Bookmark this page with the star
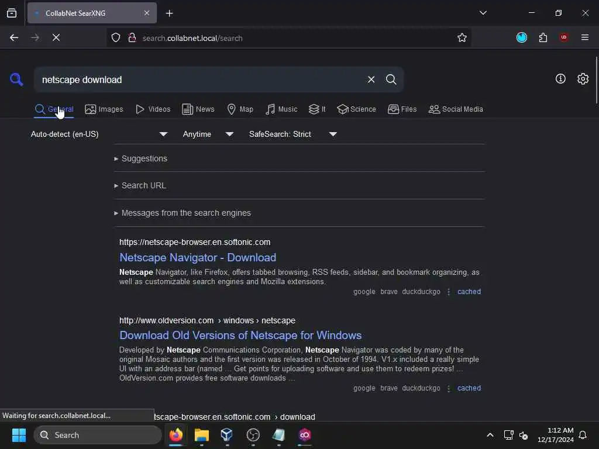 coord(462,37)
